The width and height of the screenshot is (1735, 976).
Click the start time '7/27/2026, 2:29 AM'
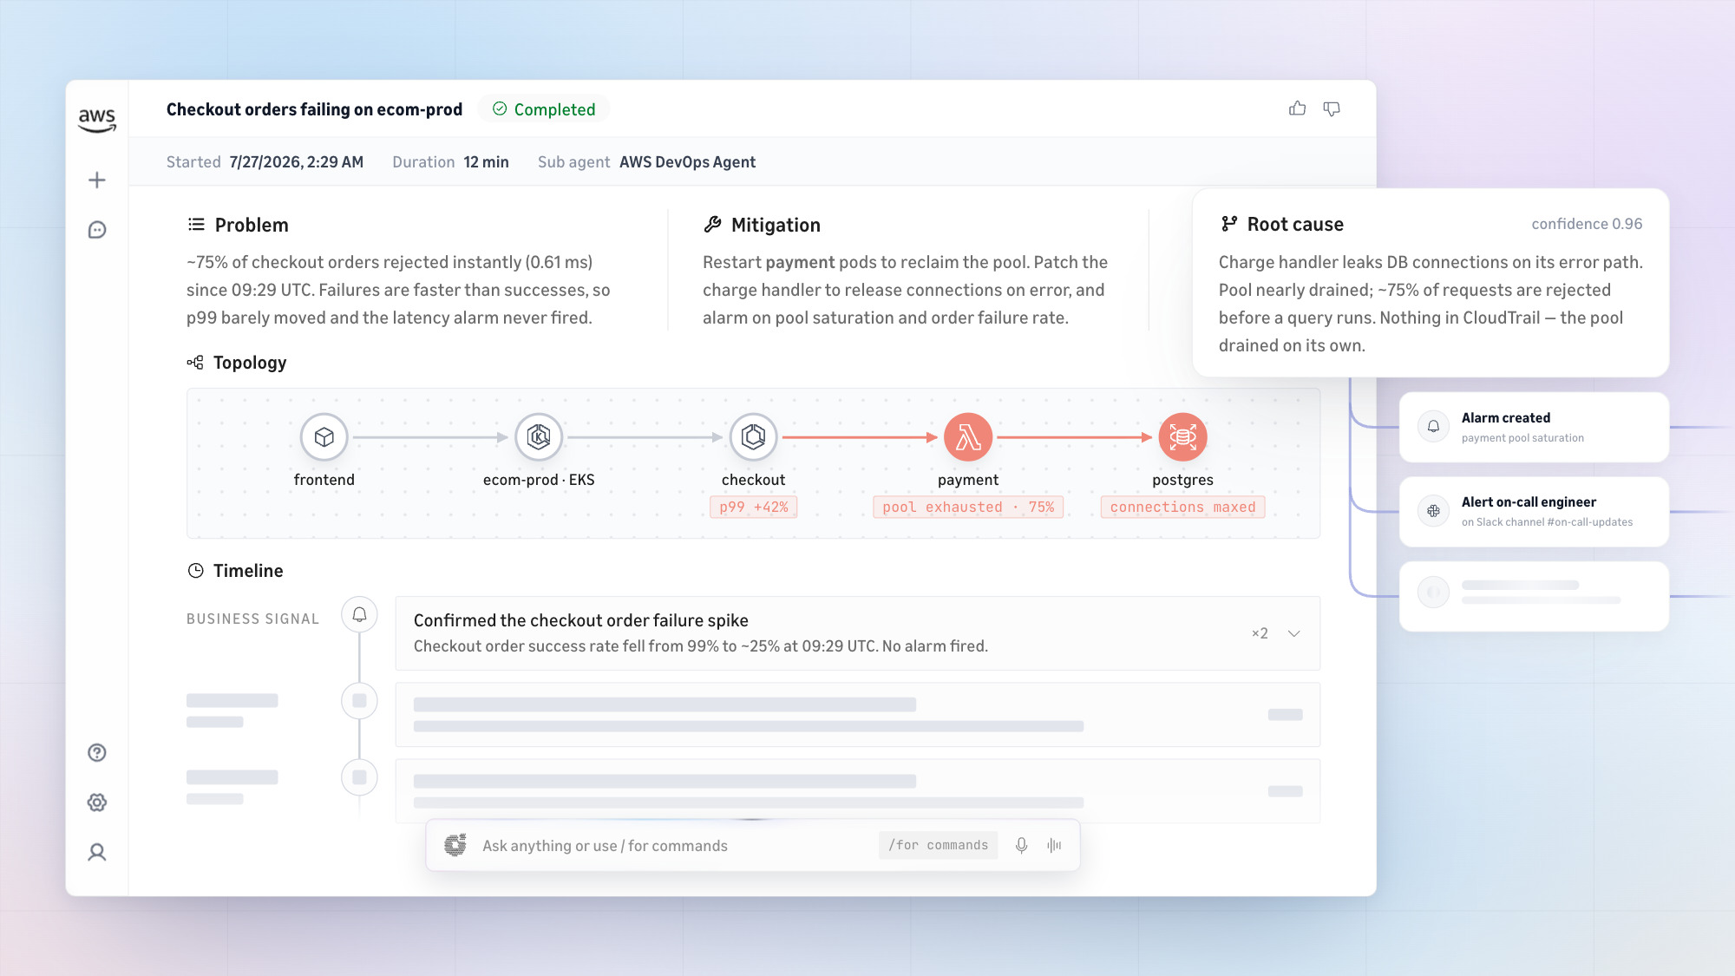coord(297,162)
